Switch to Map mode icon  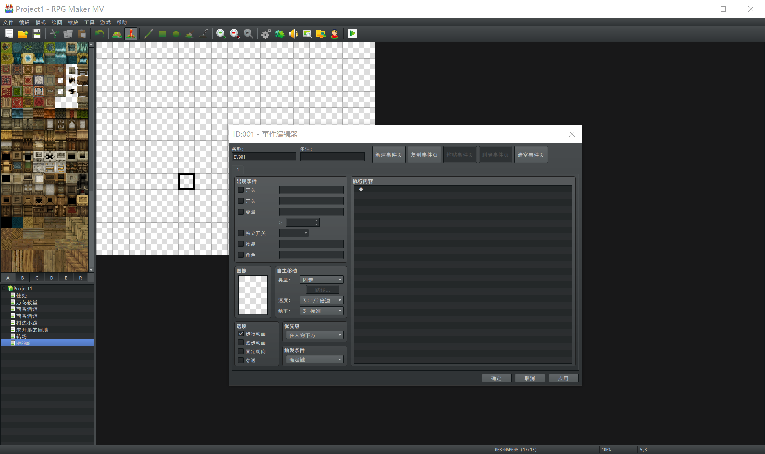click(117, 34)
